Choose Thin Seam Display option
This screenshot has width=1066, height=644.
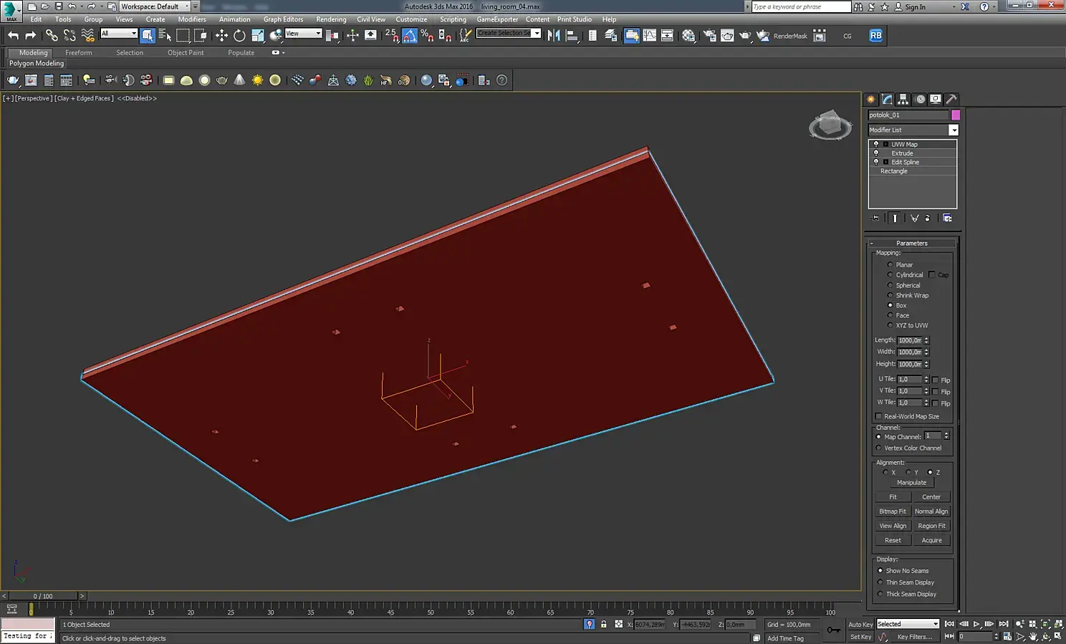tap(880, 582)
